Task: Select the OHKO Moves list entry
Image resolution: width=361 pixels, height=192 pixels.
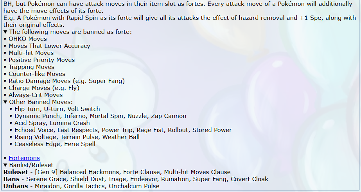Action: [28, 39]
